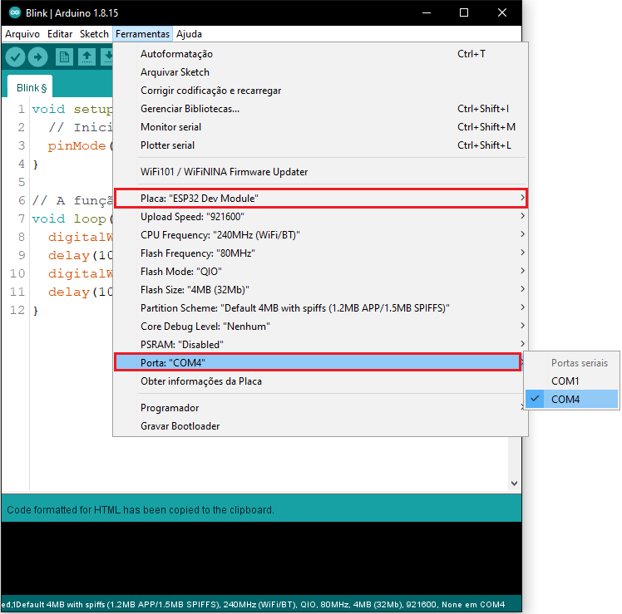This screenshot has height=614, width=622.
Task: Expand the Flash Frequency 80MHz submenu
Action: click(320, 253)
